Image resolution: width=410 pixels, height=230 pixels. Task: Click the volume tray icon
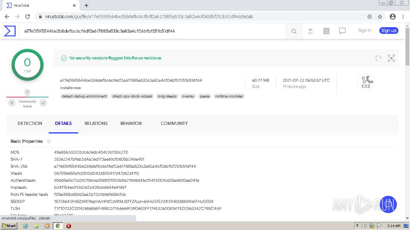[x=364, y=226]
